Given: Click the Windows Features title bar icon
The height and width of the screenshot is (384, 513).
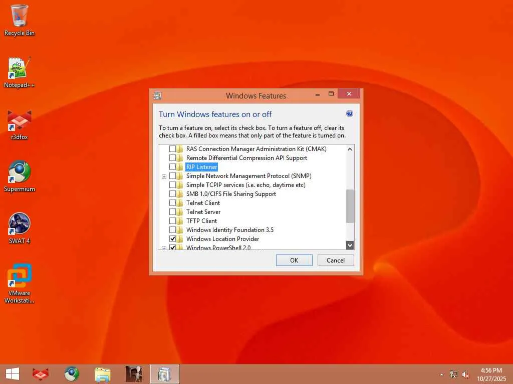Looking at the screenshot, I should pyautogui.click(x=157, y=95).
